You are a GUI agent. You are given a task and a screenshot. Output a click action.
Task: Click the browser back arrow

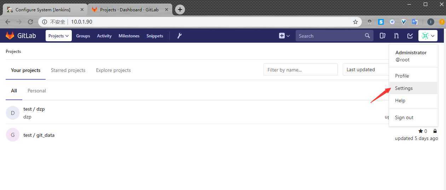8,22
